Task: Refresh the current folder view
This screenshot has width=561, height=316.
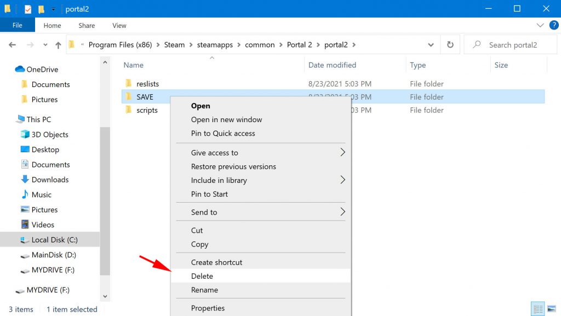Action: (450, 45)
